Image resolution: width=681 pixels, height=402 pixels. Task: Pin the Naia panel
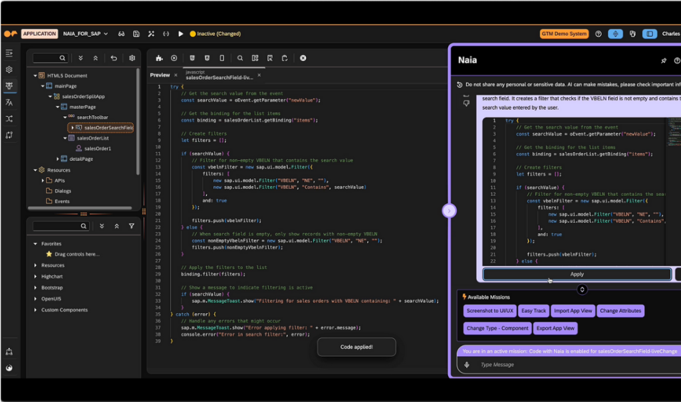pyautogui.click(x=663, y=60)
